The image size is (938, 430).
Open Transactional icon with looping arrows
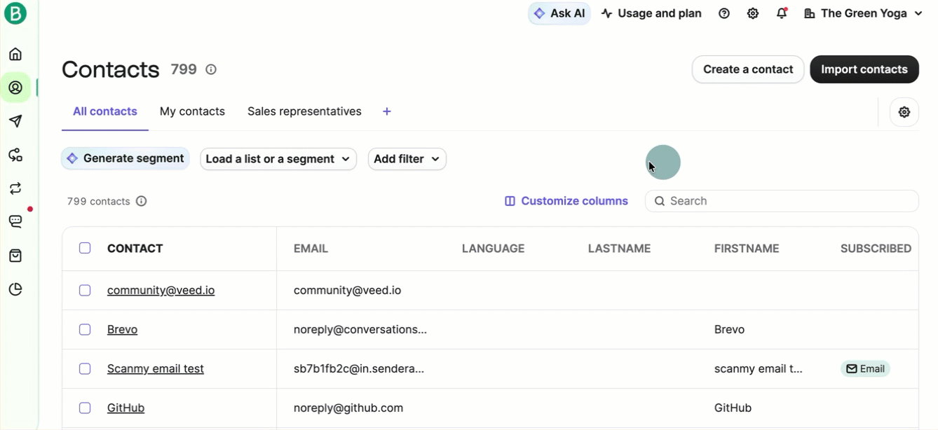tap(15, 188)
